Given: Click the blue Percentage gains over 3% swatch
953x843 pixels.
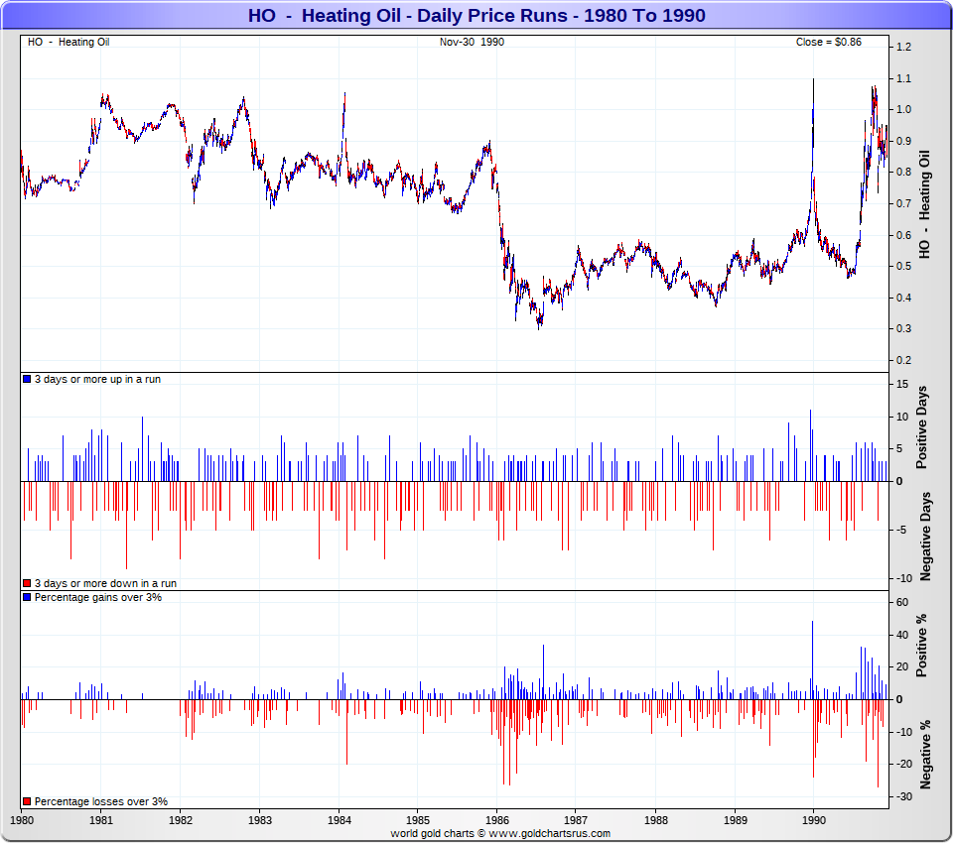Looking at the screenshot, I should (27, 598).
